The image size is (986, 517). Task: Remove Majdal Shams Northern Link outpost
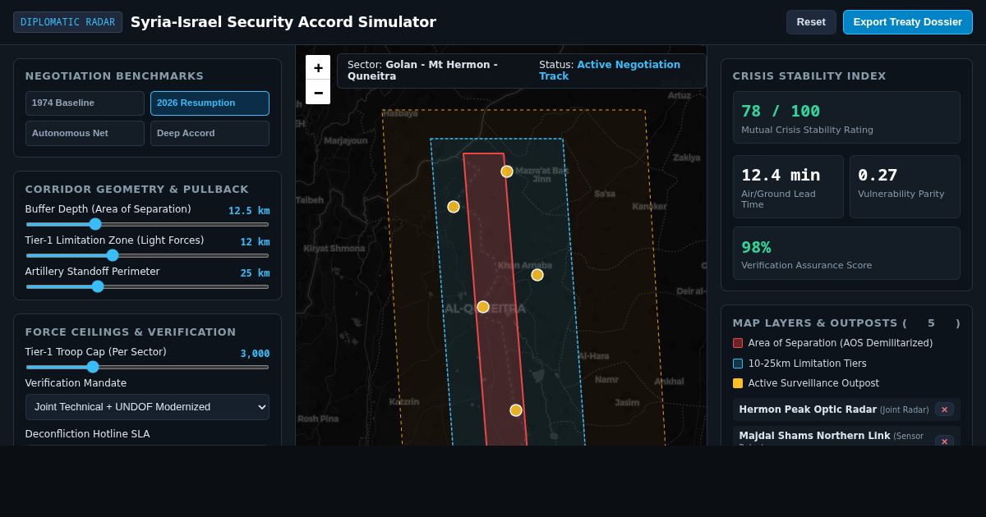pos(944,441)
